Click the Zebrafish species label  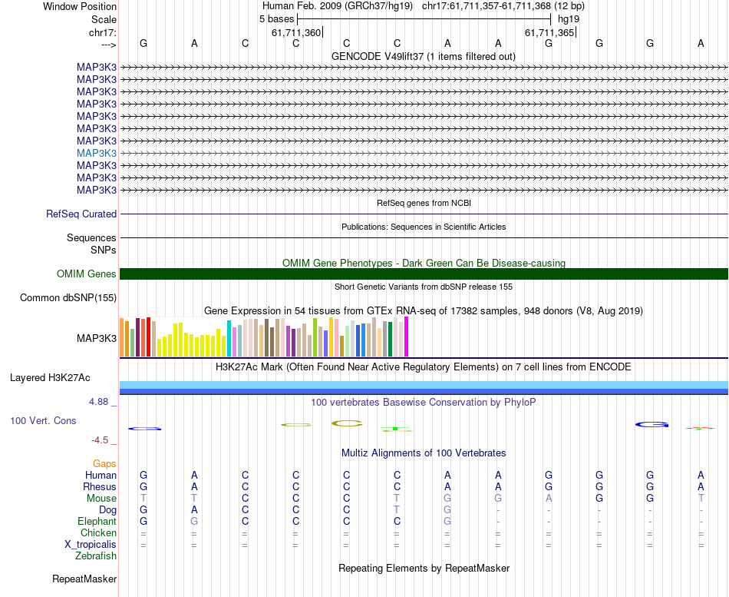(x=96, y=556)
